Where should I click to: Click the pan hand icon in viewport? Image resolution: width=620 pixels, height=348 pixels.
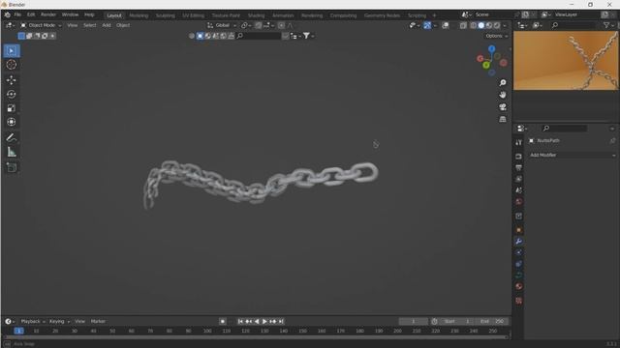coord(503,95)
